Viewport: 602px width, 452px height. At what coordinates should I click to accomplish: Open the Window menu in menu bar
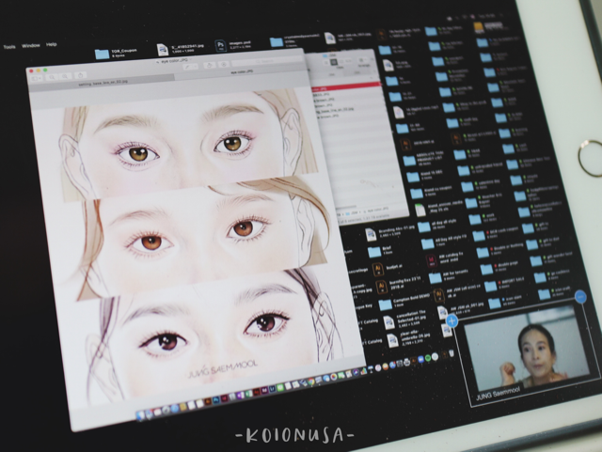(31, 45)
